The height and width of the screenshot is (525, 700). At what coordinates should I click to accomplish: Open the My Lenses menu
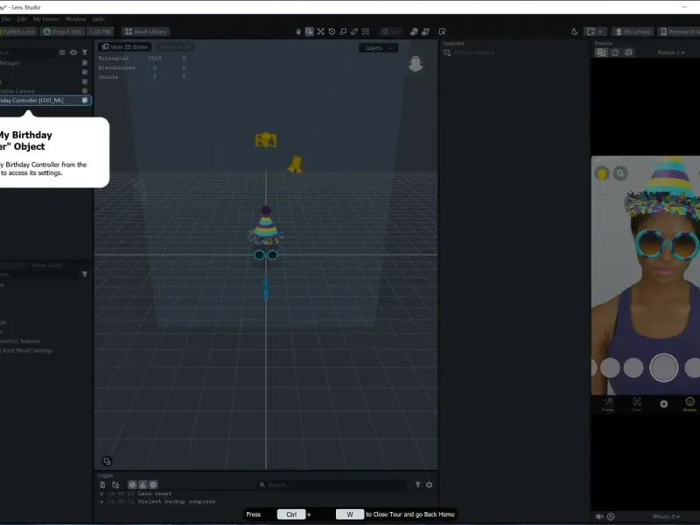click(46, 19)
